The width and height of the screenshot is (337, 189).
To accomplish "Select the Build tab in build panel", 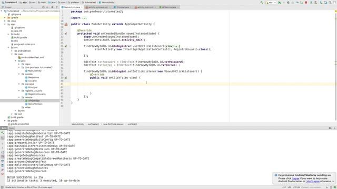I will click(4, 128).
